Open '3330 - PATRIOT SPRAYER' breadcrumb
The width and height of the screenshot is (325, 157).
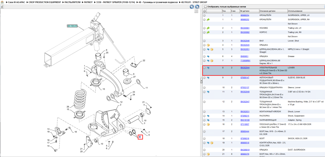click(116, 2)
